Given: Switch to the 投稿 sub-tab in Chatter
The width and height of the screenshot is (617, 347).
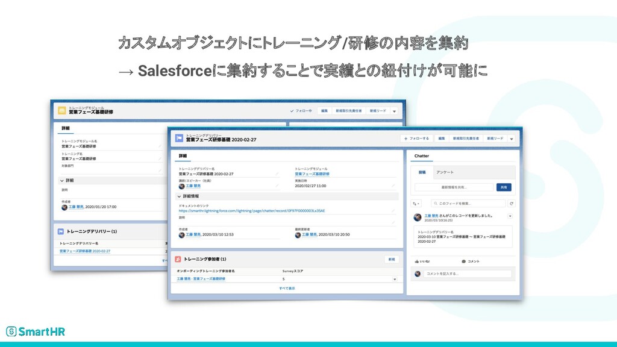Looking at the screenshot, I should tap(422, 172).
